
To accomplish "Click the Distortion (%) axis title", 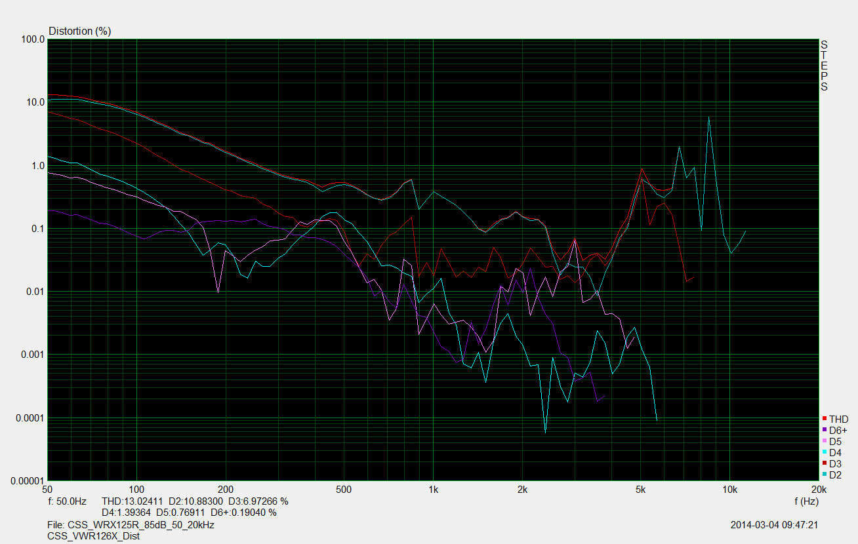I will point(80,31).
